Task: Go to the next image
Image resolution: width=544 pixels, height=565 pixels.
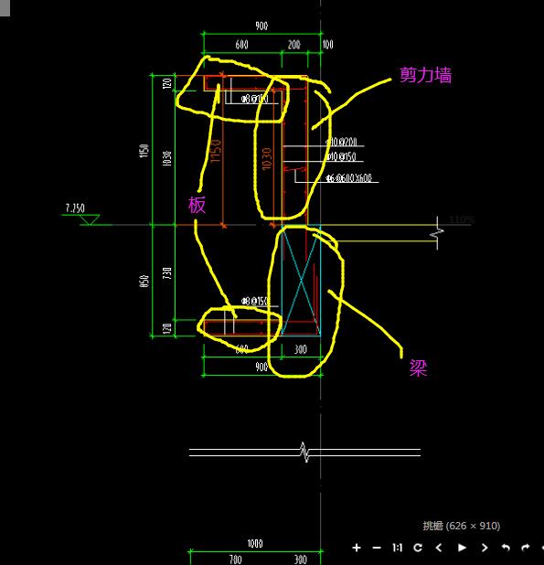Action: click(485, 548)
